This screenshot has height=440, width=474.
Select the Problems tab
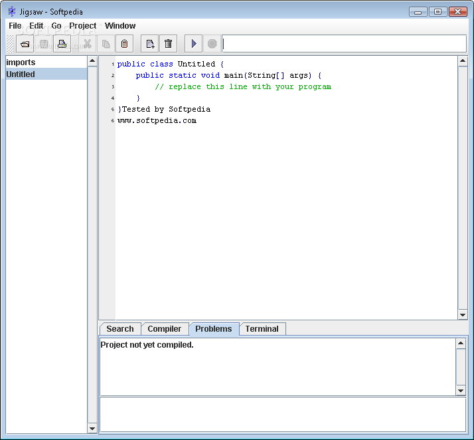[214, 329]
